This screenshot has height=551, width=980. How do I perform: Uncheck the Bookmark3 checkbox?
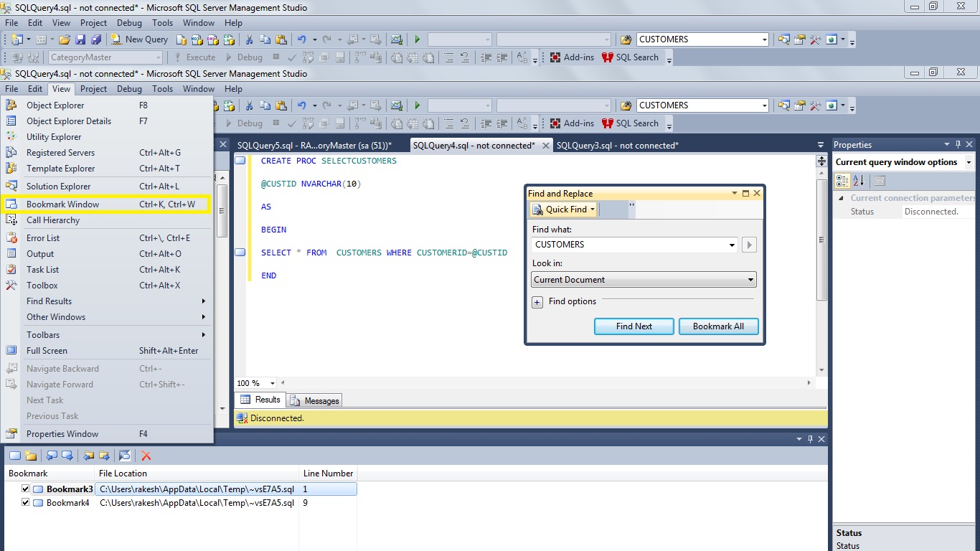pyautogui.click(x=24, y=489)
